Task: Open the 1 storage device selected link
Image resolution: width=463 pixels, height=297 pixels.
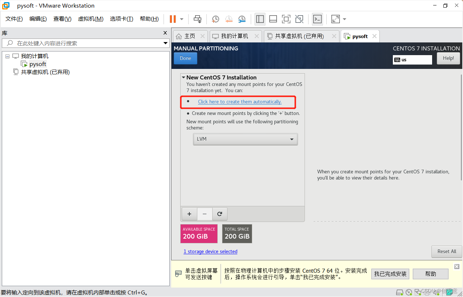Action: pos(210,252)
